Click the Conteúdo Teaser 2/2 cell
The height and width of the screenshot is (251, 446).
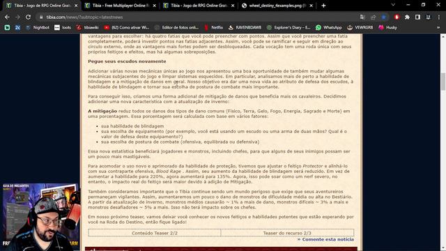click(x=155, y=233)
